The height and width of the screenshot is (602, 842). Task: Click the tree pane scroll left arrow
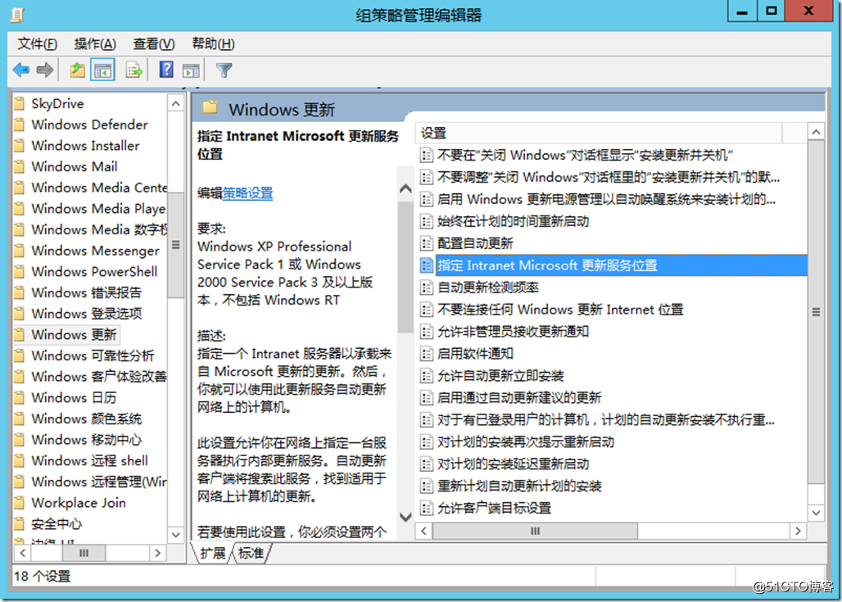[23, 553]
